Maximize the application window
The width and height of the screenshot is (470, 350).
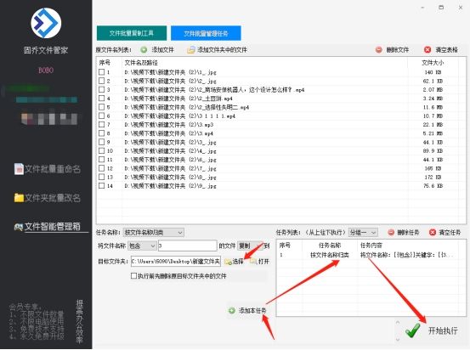tap(441, 8)
